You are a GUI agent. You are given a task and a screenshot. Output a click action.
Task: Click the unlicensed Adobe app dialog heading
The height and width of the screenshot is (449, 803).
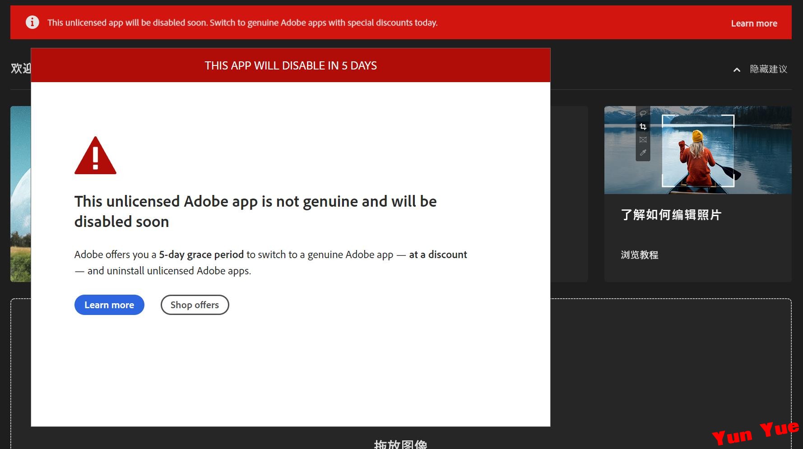(255, 211)
